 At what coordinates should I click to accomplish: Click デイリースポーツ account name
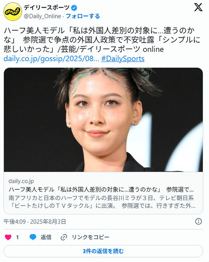tap(47, 8)
